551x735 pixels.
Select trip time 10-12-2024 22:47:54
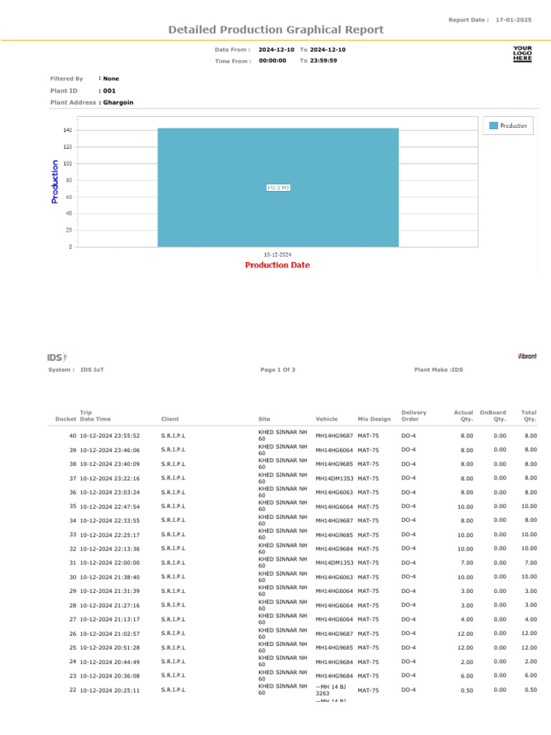coord(110,507)
